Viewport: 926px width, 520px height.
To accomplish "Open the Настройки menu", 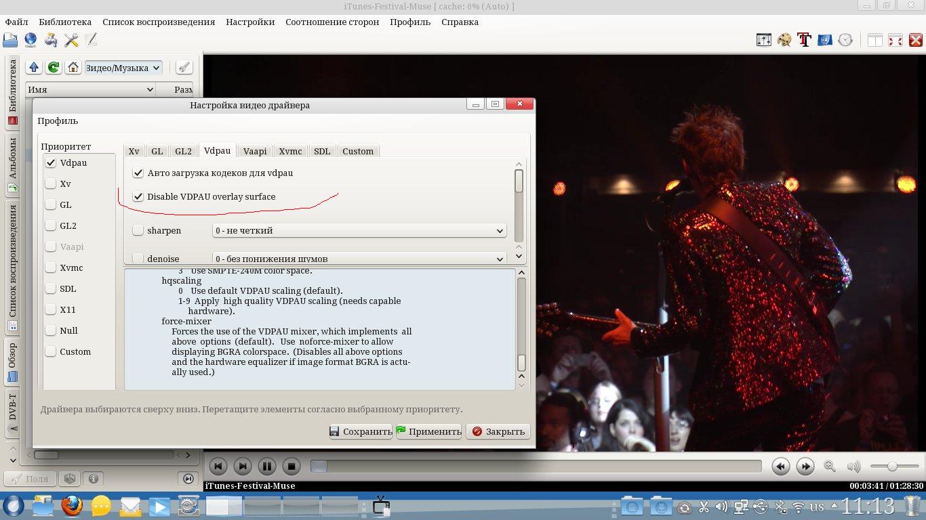I will (x=250, y=22).
